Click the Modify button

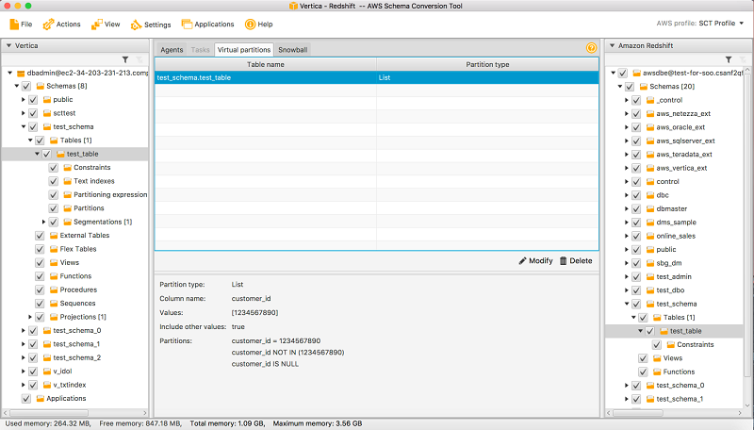coord(535,260)
